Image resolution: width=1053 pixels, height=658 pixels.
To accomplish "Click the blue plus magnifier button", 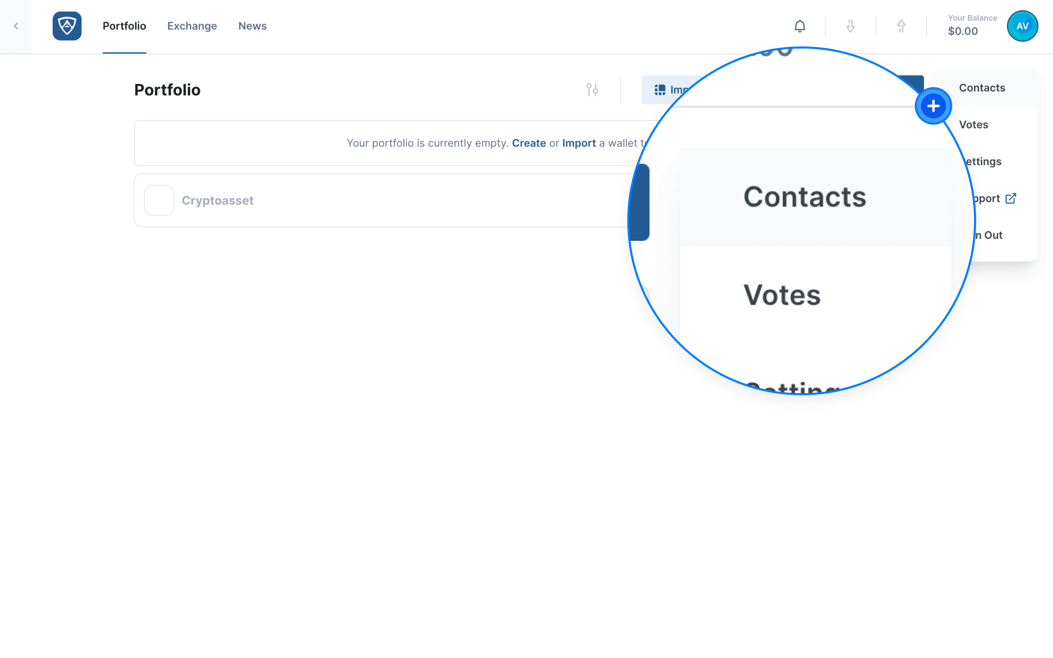I will tap(933, 106).
